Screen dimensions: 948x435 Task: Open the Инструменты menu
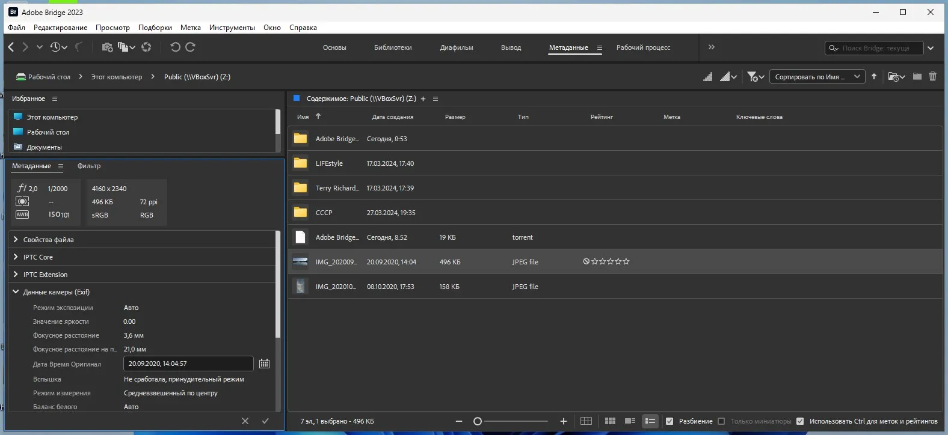pos(232,28)
